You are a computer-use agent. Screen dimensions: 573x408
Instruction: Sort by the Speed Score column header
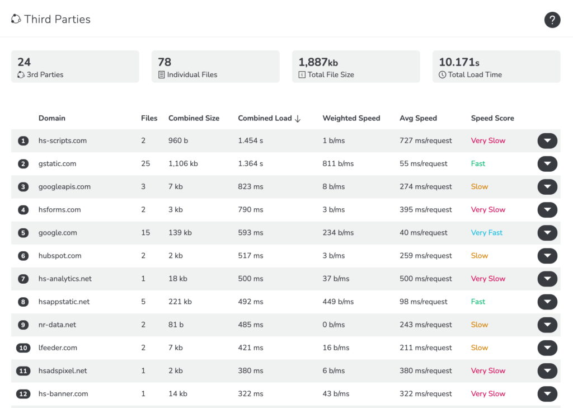pyautogui.click(x=492, y=118)
